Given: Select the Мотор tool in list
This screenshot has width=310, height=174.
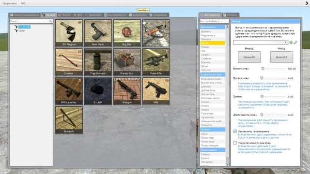Looking at the screenshot, I should point(213,43).
